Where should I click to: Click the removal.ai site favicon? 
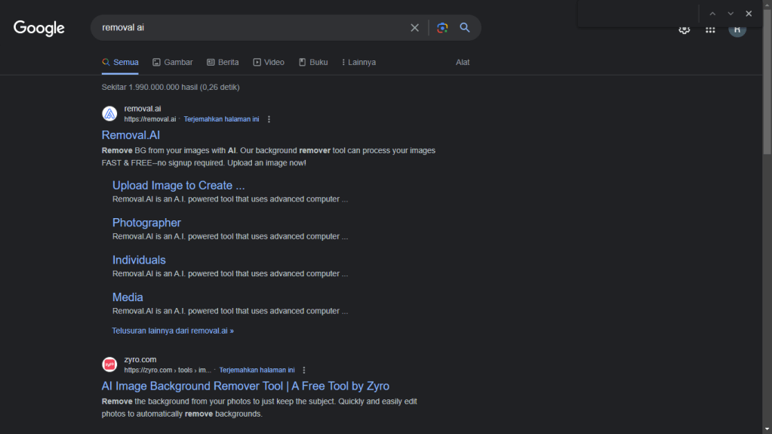pos(109,114)
